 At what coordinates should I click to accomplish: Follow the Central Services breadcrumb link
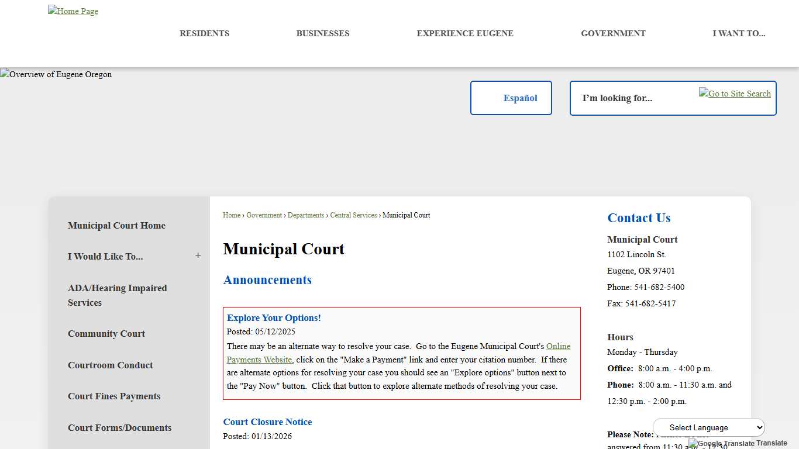click(x=353, y=215)
